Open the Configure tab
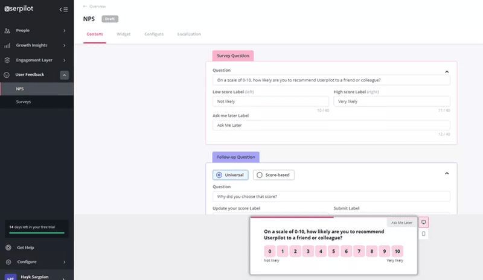This screenshot has width=483, height=280. pos(154,34)
